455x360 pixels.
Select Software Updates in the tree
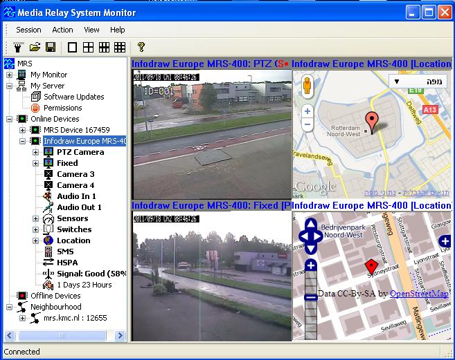(73, 97)
